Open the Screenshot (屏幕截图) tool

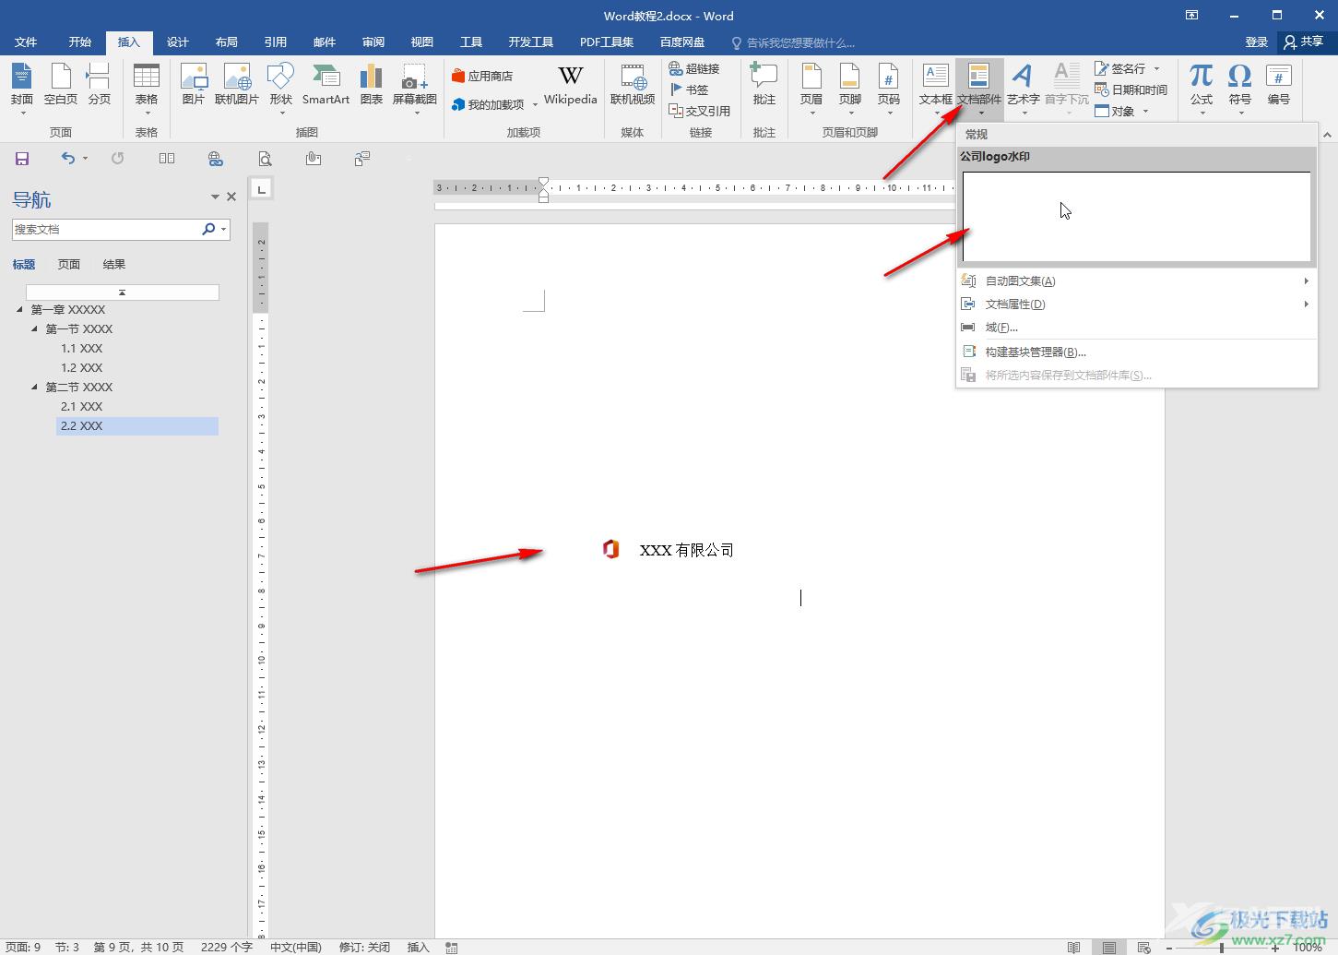pyautogui.click(x=415, y=89)
